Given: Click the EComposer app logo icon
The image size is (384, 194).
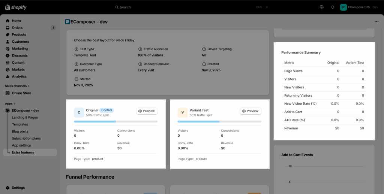Looking at the screenshot, I should (67, 22).
